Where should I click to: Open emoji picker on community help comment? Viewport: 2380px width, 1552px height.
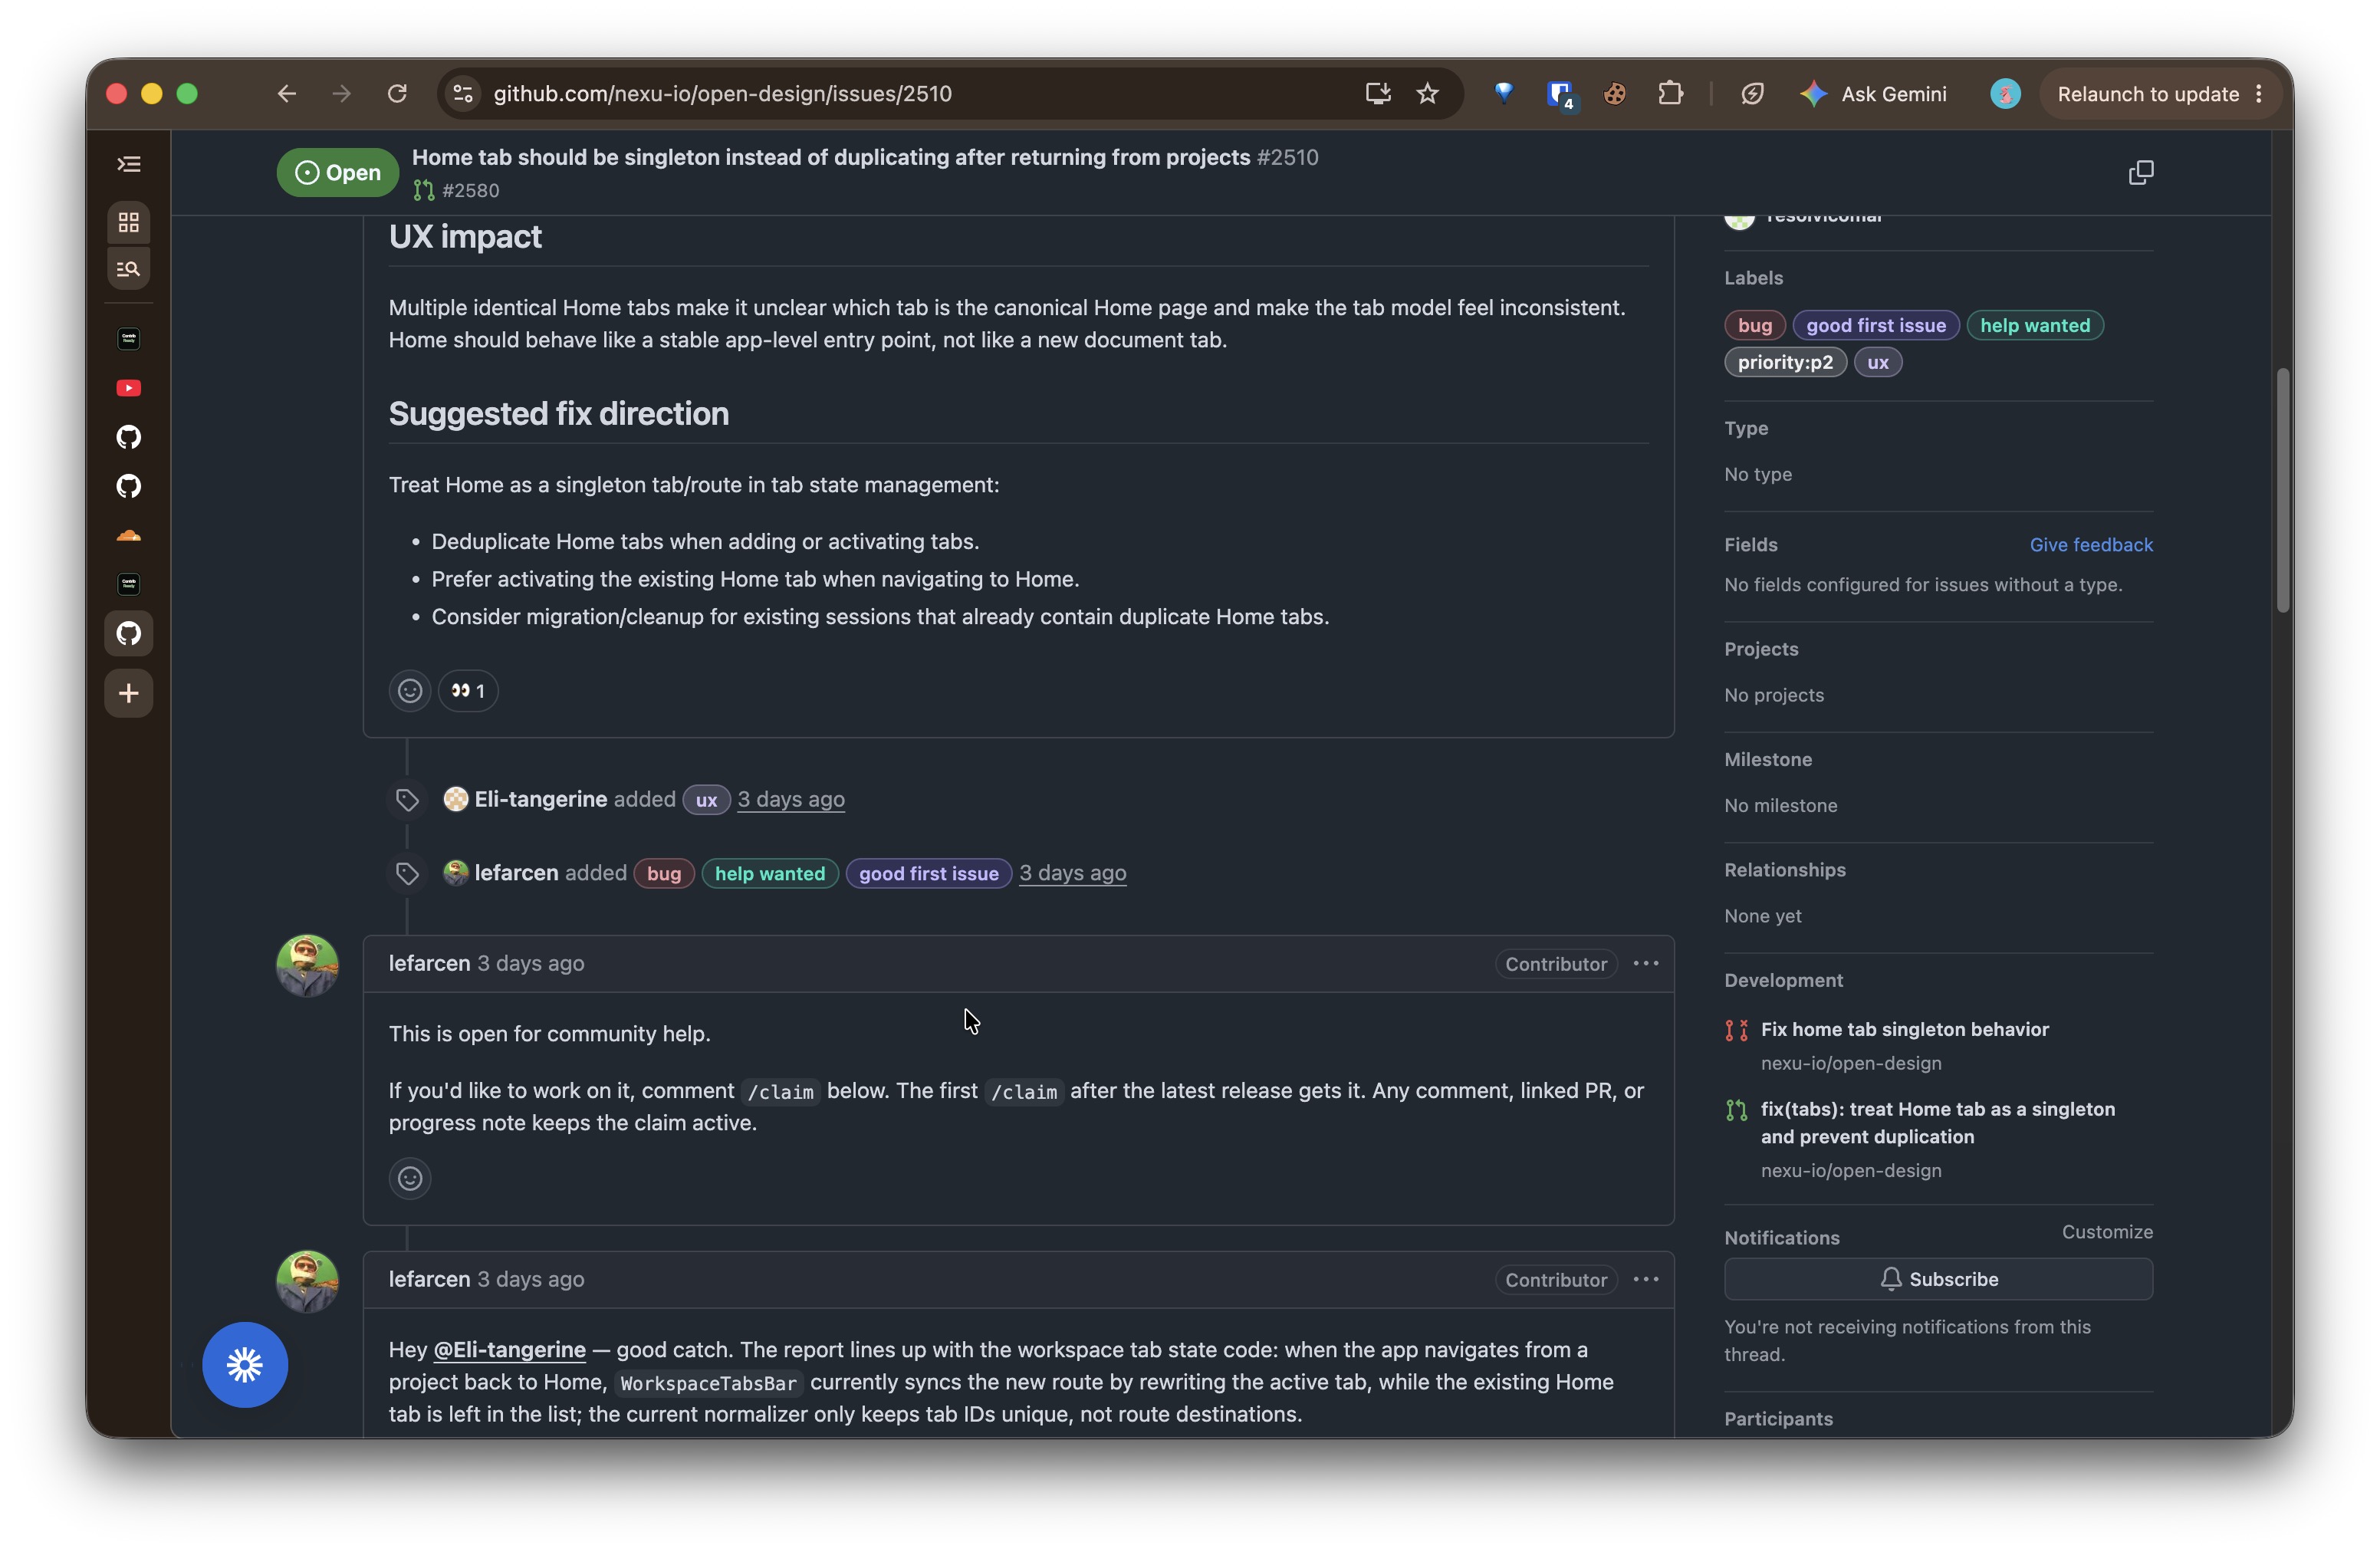click(410, 1179)
